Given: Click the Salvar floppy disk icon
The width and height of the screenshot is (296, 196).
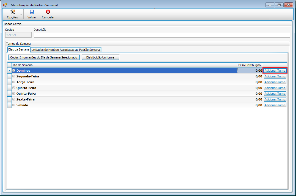Looking at the screenshot, I should 32,12.
